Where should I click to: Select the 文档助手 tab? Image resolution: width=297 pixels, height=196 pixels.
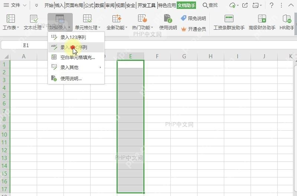[x=186, y=5]
